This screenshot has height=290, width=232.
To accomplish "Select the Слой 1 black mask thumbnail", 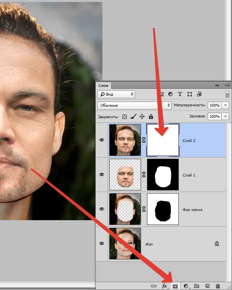I will pos(163,175).
